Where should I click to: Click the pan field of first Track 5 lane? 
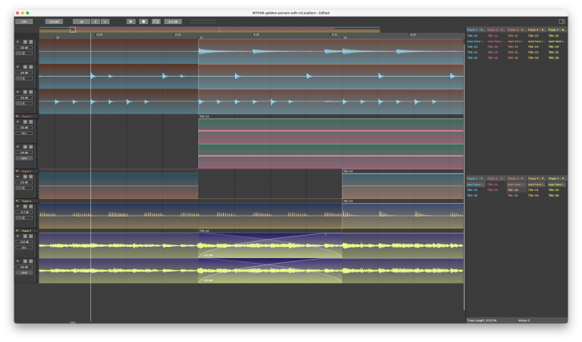pyautogui.click(x=24, y=248)
